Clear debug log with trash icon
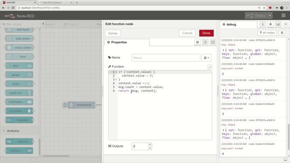Screen dimensions: 290x163 [x=282, y=33]
